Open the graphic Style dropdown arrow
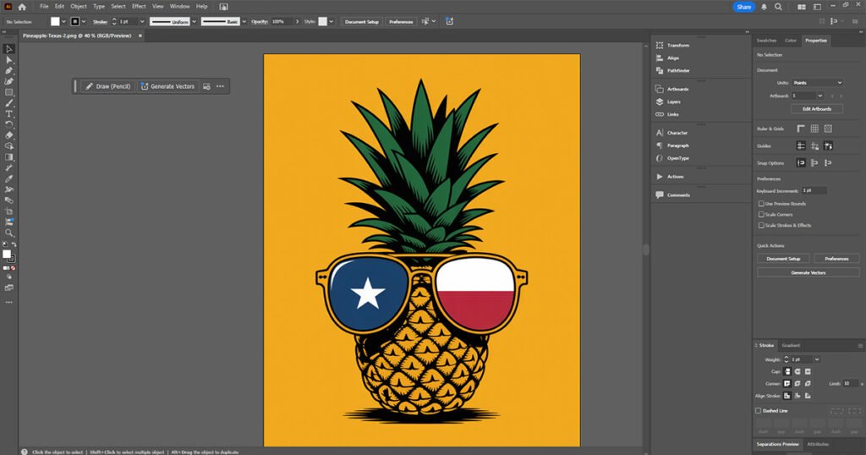866x455 pixels. tap(332, 21)
